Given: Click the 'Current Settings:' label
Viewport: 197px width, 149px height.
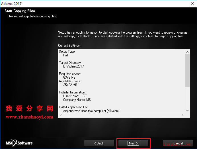Looking at the screenshot, I should 69,46.
